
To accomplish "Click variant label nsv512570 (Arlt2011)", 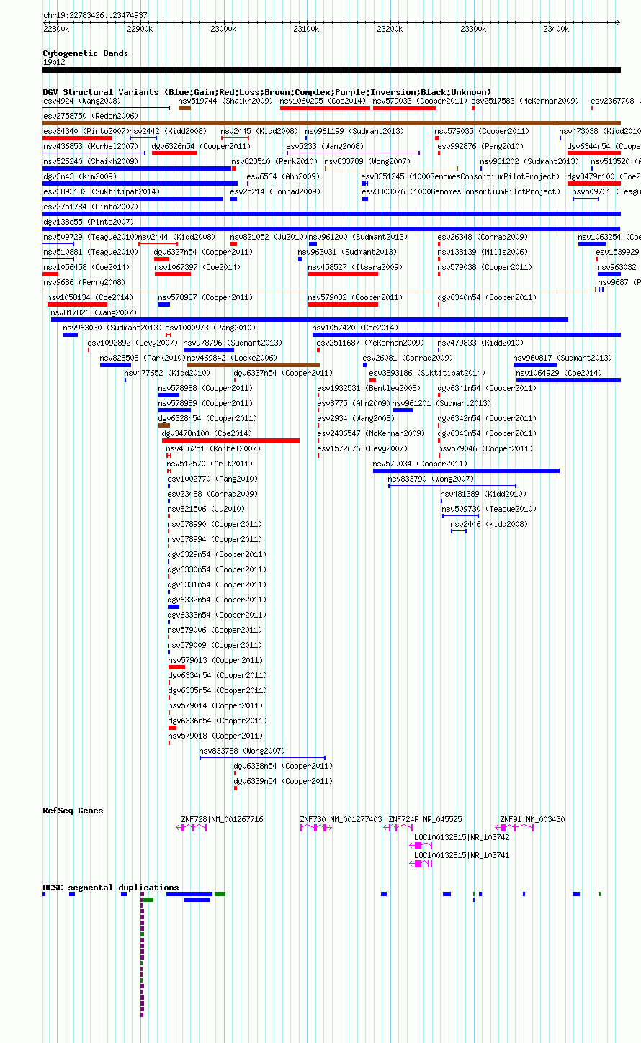I will [x=210, y=464].
